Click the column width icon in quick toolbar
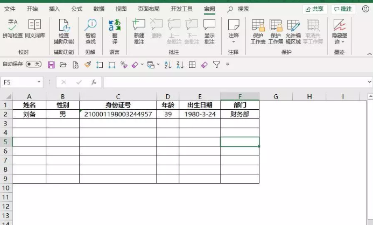Screen dimensions: 373x225 [x=111, y=65]
